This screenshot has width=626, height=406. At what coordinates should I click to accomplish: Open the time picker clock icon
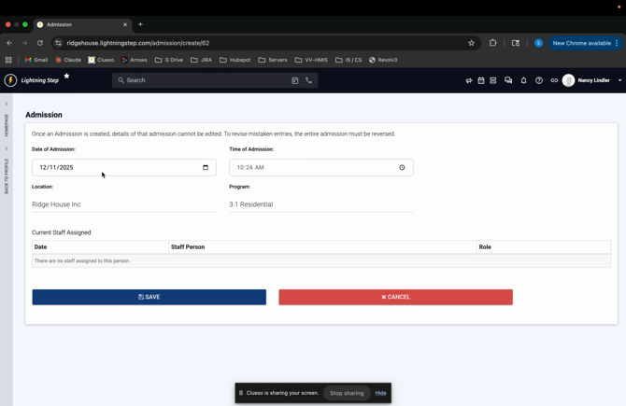402,168
